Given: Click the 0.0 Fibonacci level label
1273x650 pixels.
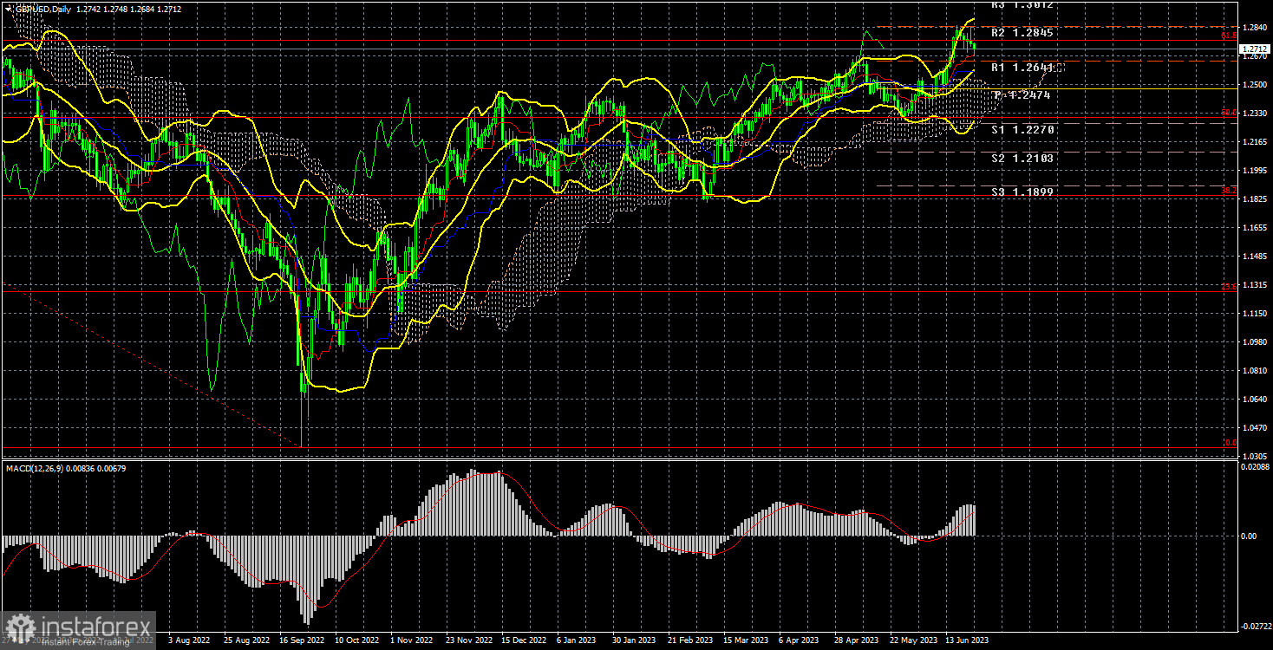Looking at the screenshot, I should click(1230, 443).
